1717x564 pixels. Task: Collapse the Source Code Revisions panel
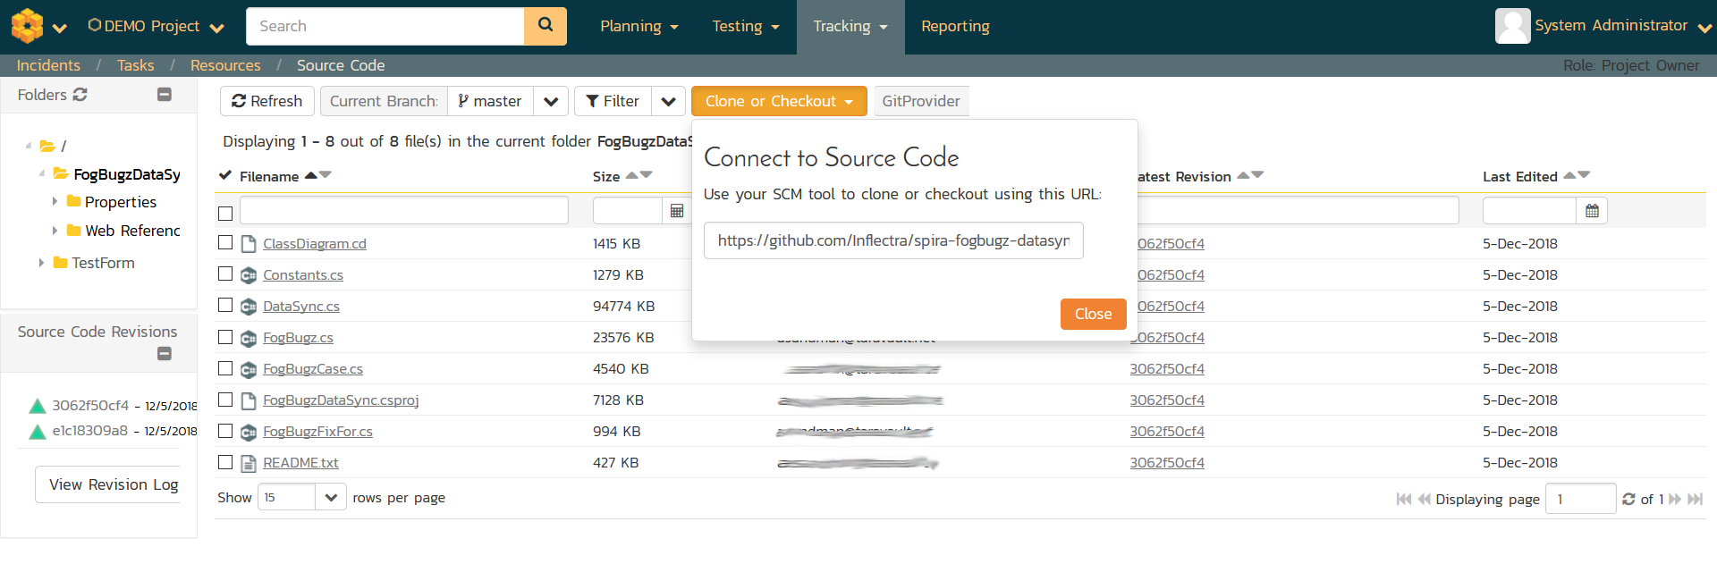click(165, 354)
